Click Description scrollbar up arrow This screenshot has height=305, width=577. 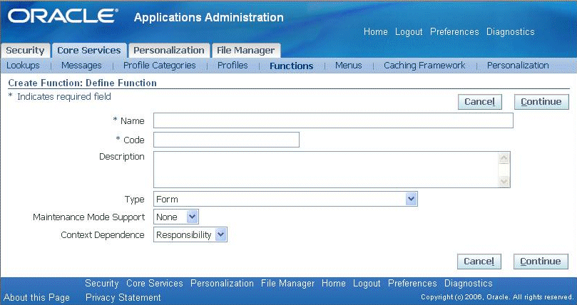(504, 158)
